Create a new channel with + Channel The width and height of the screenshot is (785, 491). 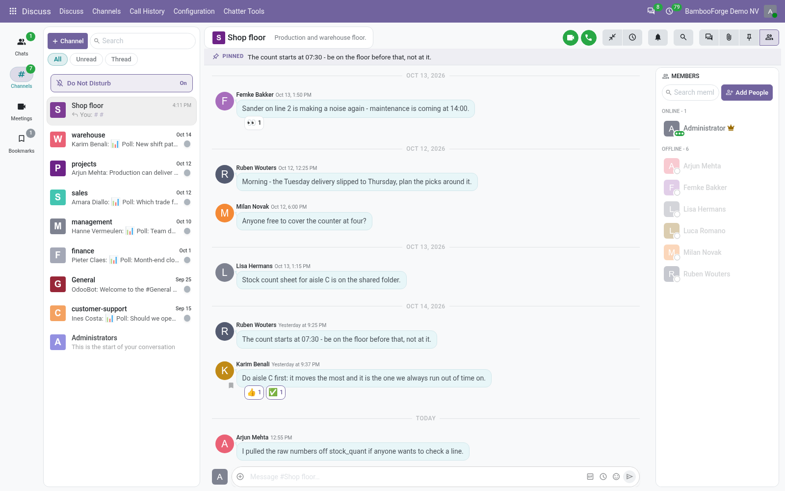[68, 41]
